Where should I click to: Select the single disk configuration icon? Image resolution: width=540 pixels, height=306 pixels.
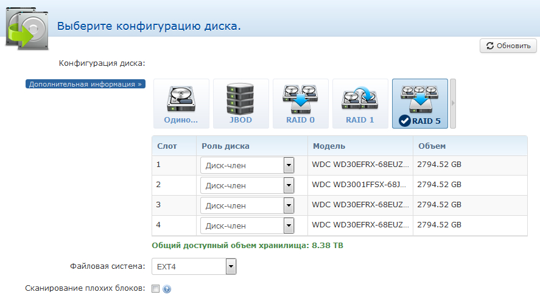pos(181,104)
